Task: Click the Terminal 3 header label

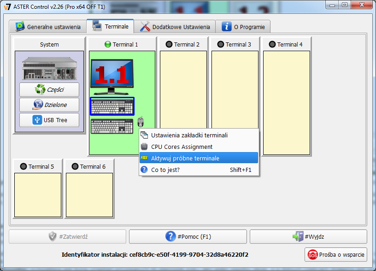Action: (238, 45)
